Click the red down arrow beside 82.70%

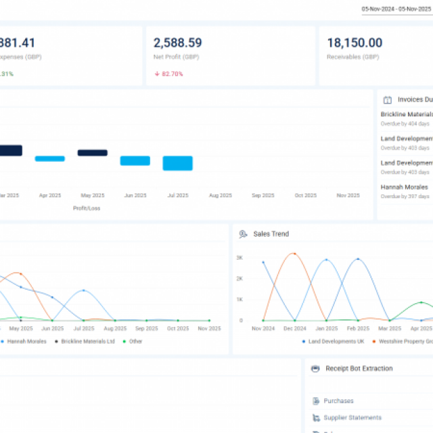tap(157, 74)
